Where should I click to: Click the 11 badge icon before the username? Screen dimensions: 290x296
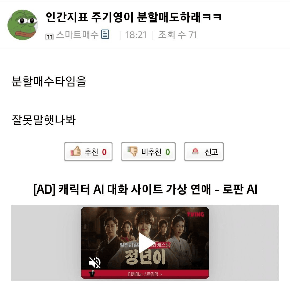[x=49, y=37]
